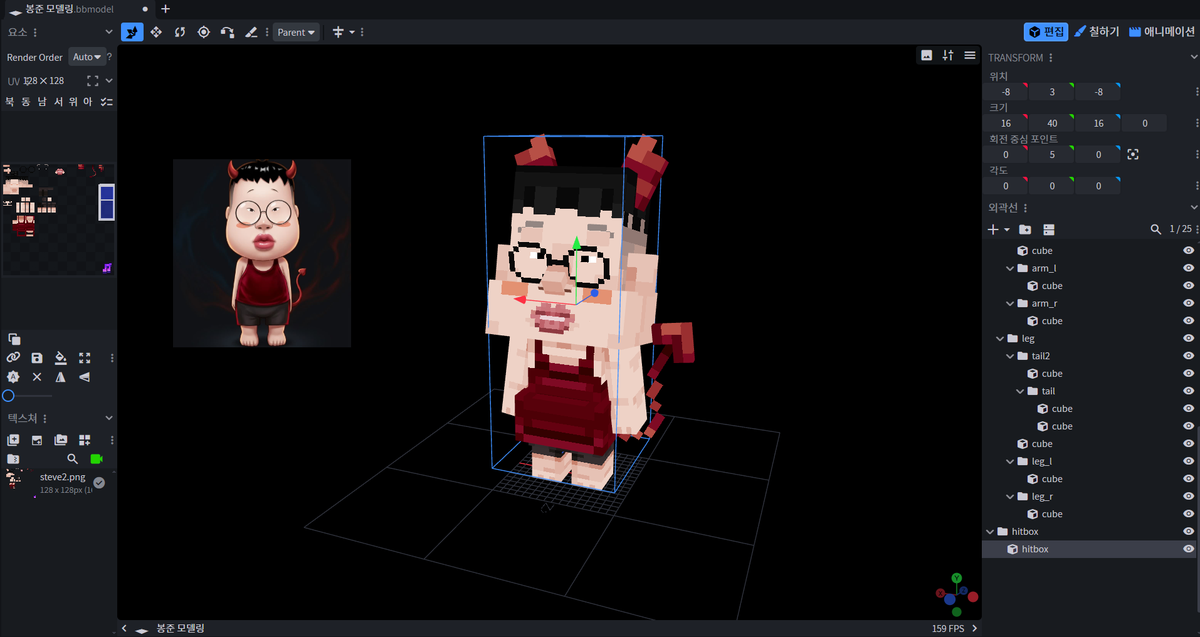Collapse the tail2 group arrow
The height and width of the screenshot is (637, 1200).
point(1010,356)
